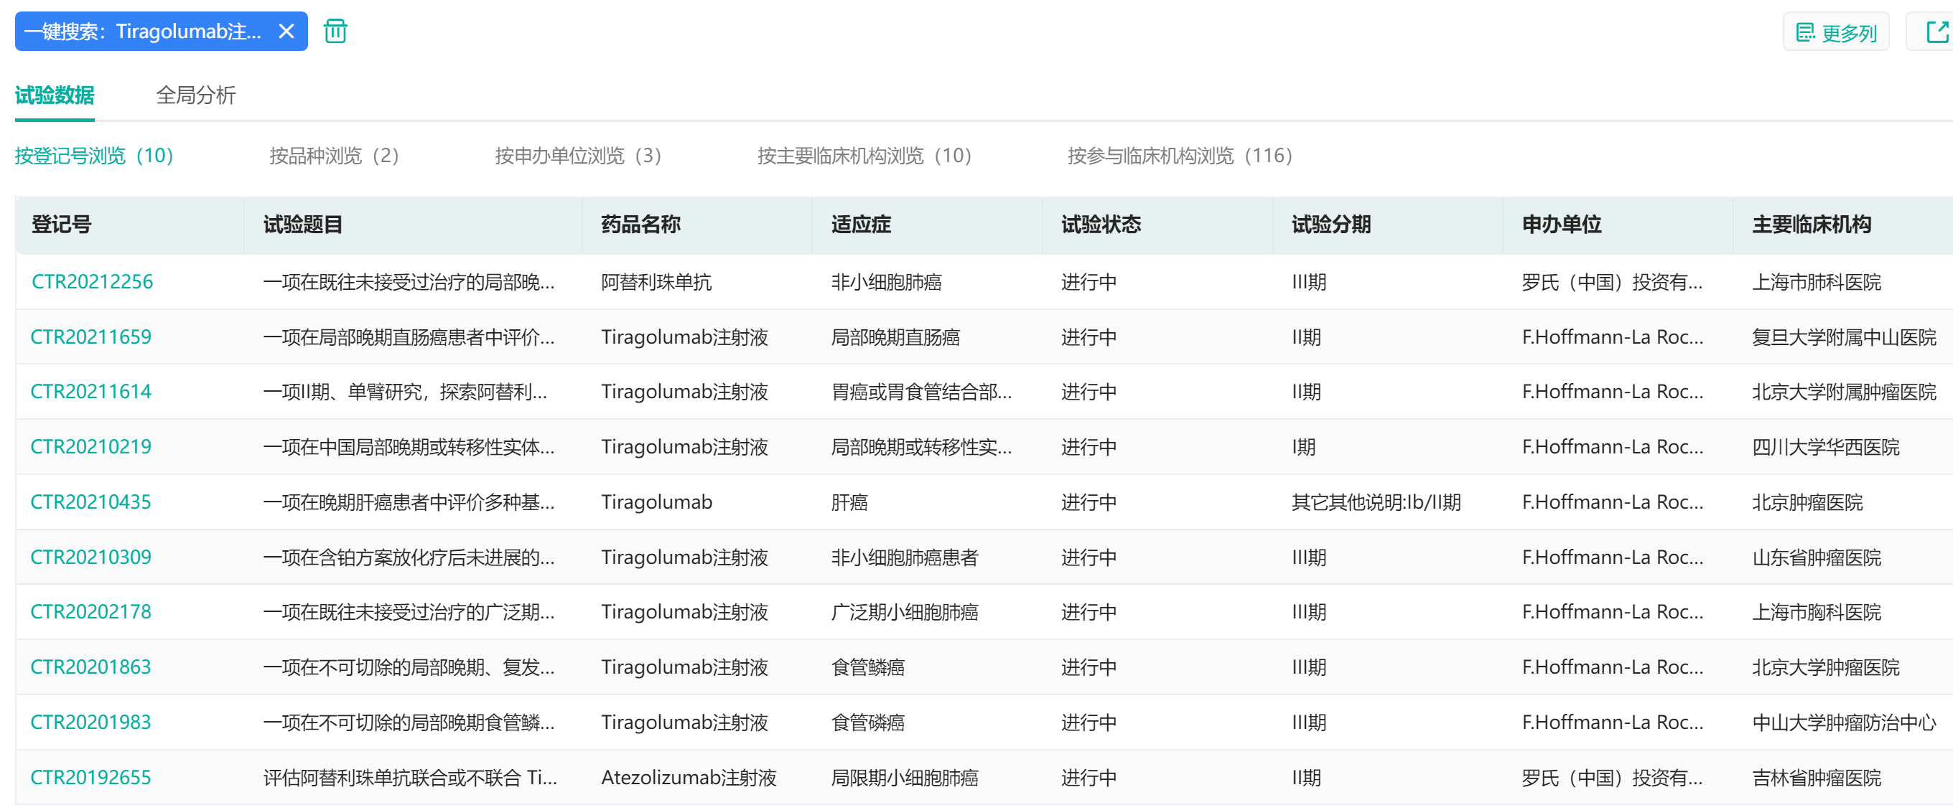The width and height of the screenshot is (1953, 805).
Task: Select 按登记号浏览 (10) view
Action: pos(94,155)
